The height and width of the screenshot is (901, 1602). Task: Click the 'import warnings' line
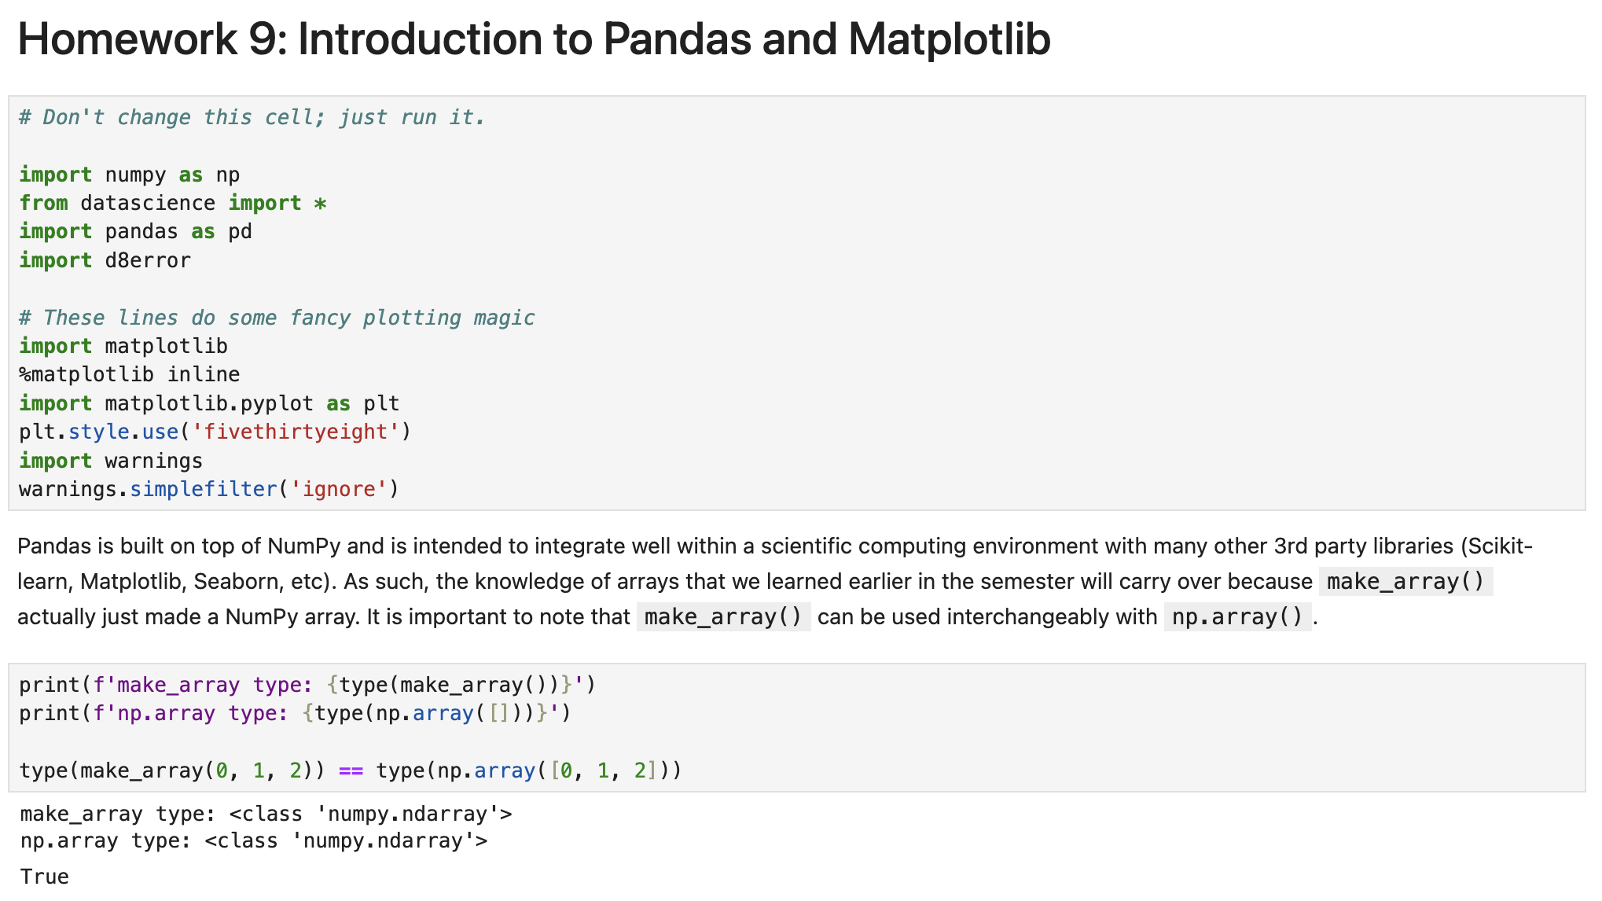111,461
